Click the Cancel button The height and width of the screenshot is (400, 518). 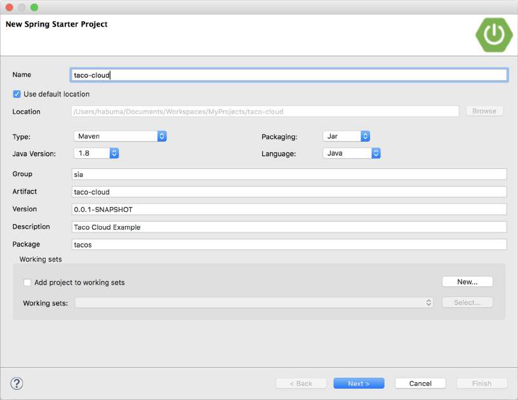420,383
